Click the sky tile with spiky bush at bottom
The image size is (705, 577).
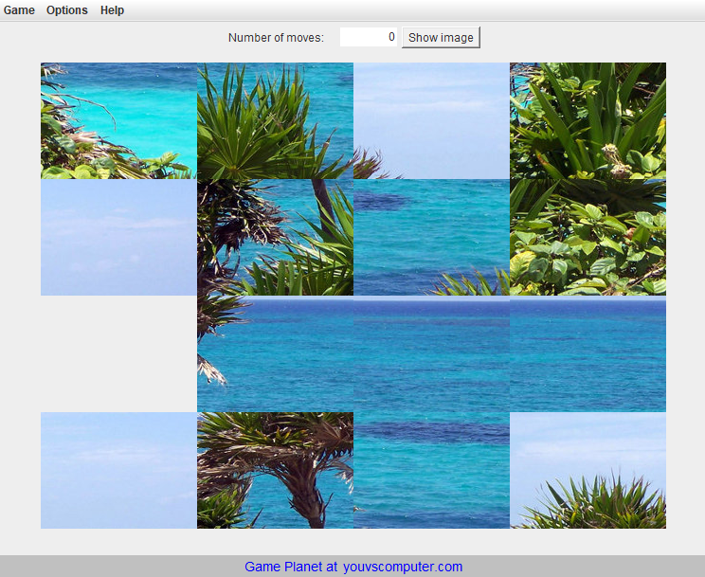[588, 470]
